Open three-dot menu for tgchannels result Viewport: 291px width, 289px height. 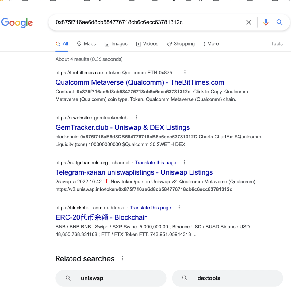pos(184,162)
